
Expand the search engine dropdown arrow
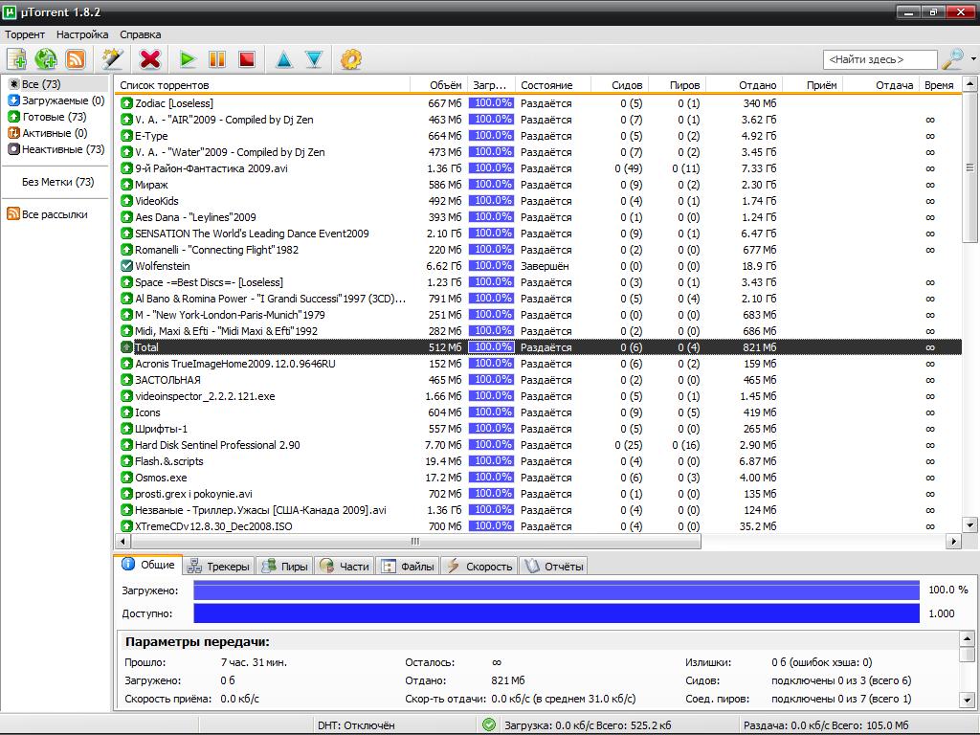(973, 59)
